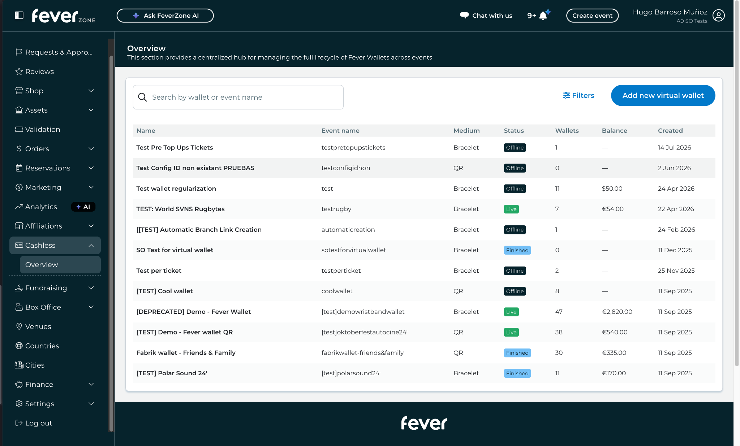Click the Log out arrow icon
The image size is (740, 446).
19,423
